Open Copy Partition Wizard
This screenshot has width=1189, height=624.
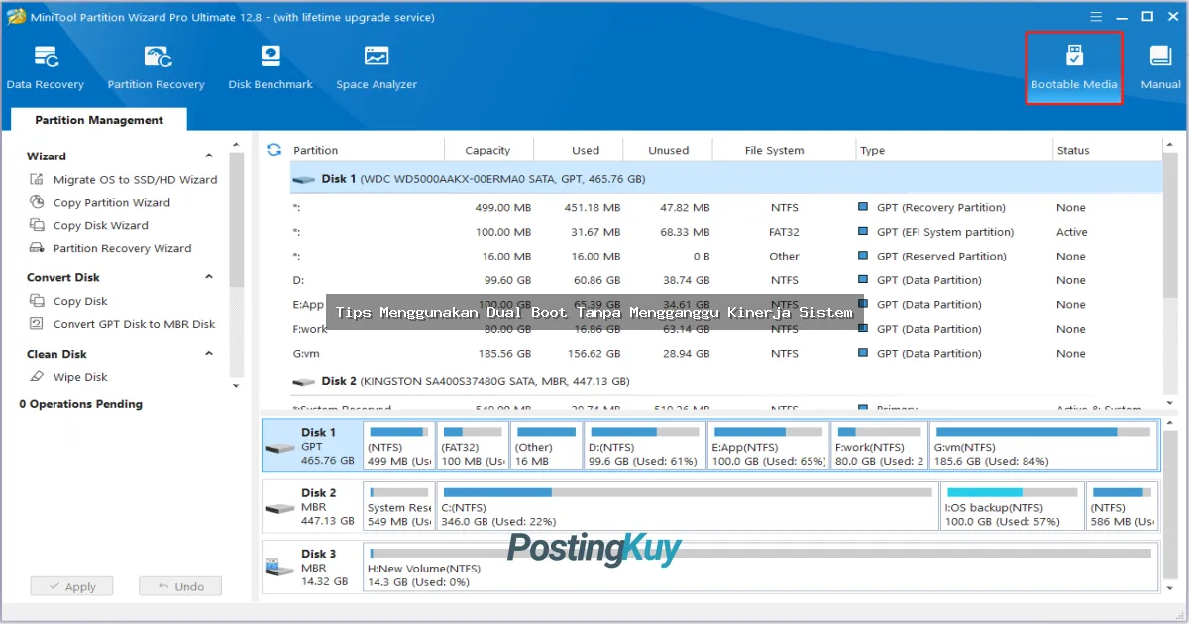tap(99, 203)
